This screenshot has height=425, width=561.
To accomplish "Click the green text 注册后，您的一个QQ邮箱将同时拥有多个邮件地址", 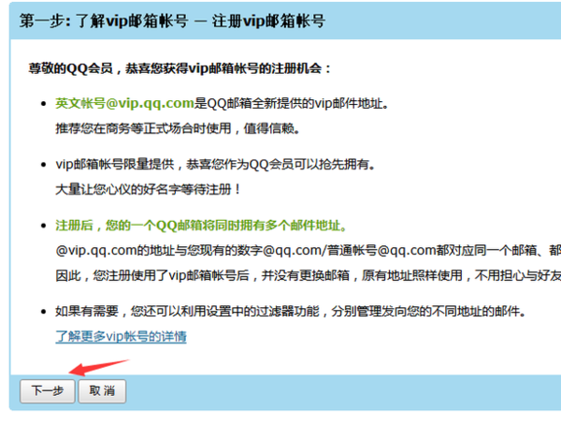I will pyautogui.click(x=201, y=226).
